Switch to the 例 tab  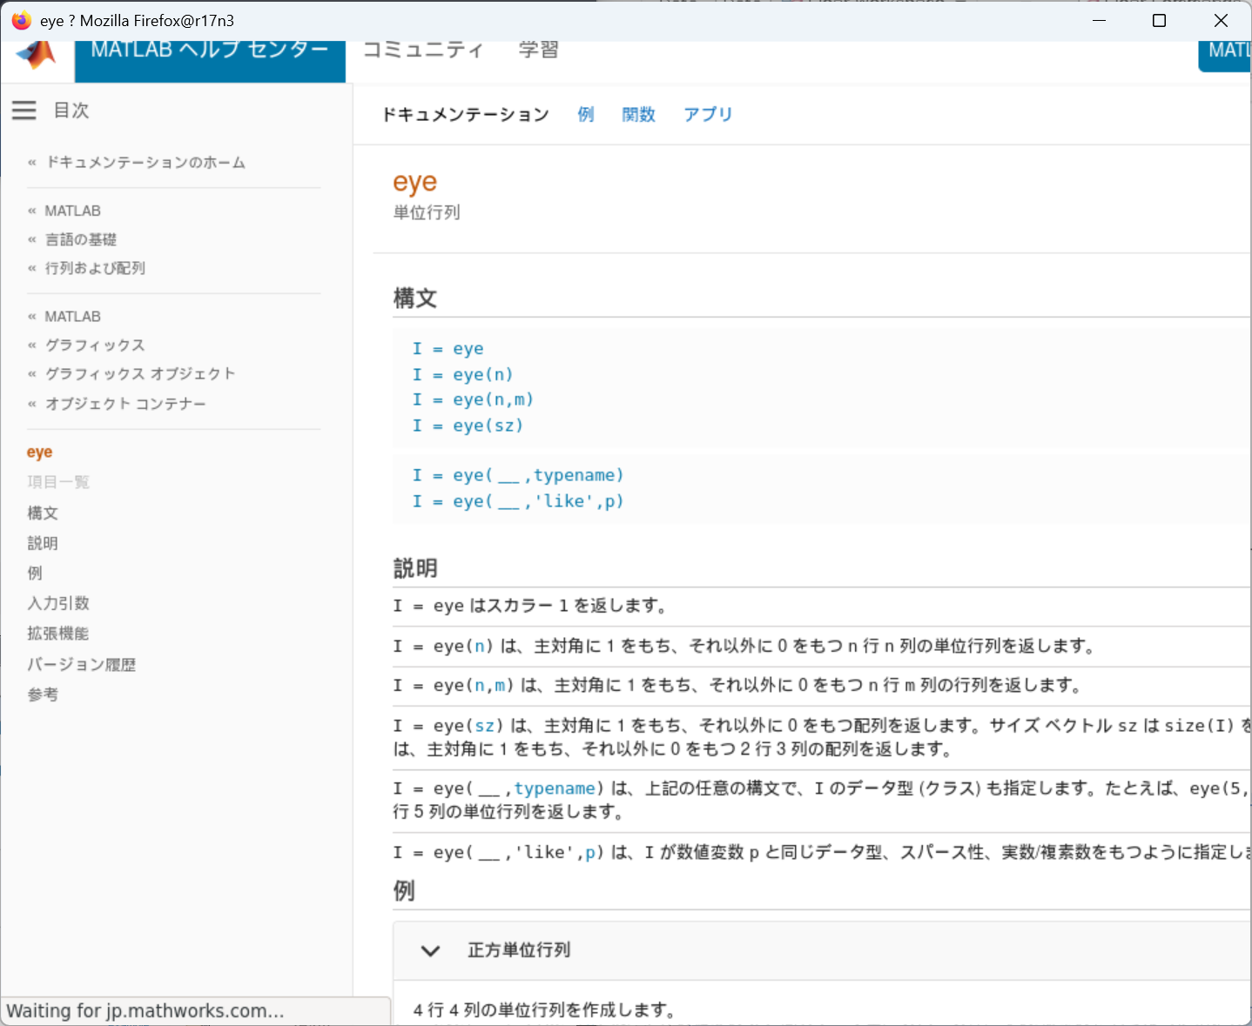click(x=586, y=115)
